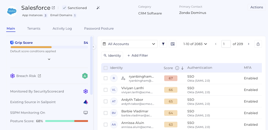Click the export share icon
The width and height of the screenshot is (268, 130).
pyautogui.click(x=258, y=44)
